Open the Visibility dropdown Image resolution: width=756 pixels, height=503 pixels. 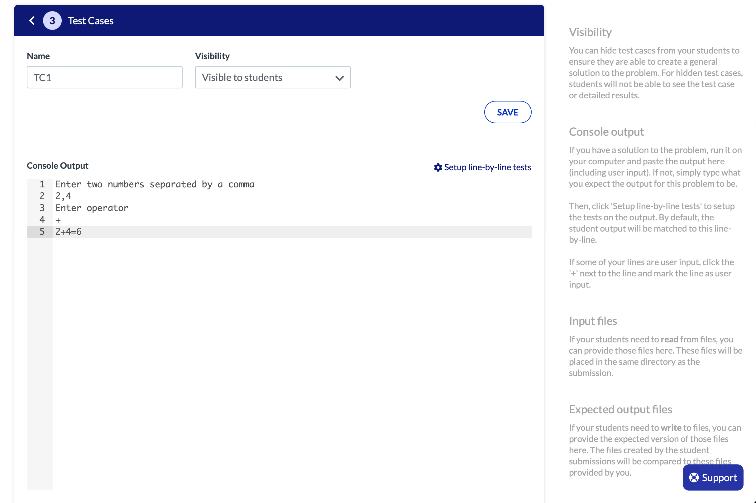[x=273, y=77]
